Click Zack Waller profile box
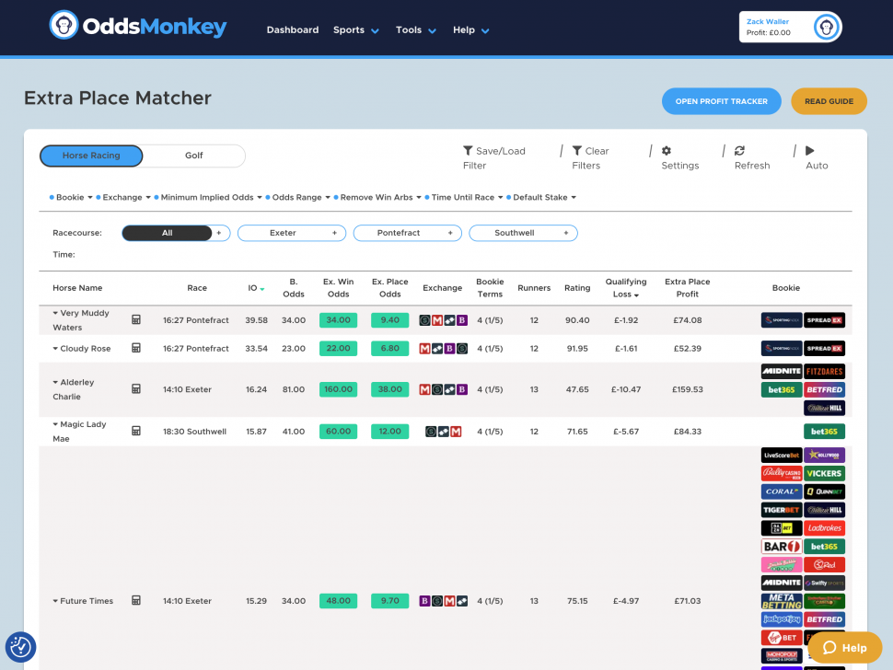The image size is (893, 670). 790,27
